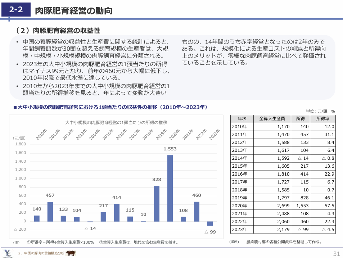343x258 pixels.
Task: Click the 2023年 axis label on the chart
Action: coord(215,134)
